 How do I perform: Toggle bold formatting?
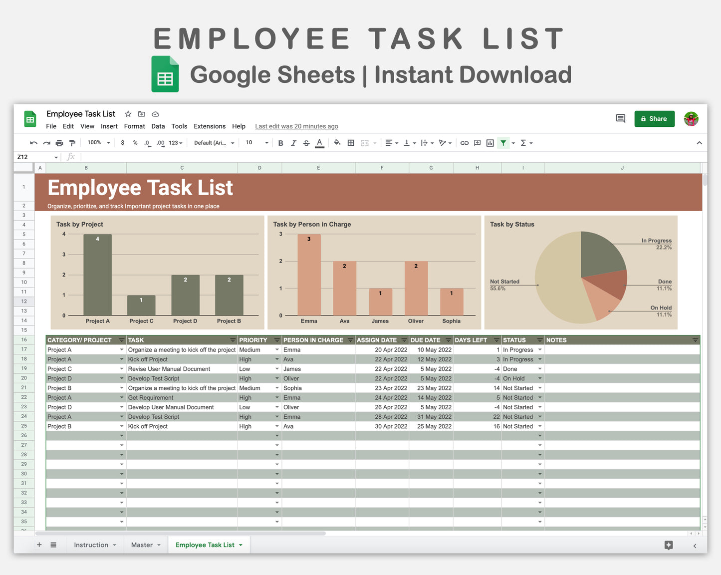tap(280, 143)
